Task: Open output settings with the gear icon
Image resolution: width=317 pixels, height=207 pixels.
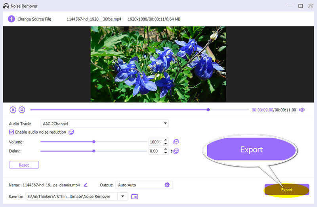Action: click(167, 185)
